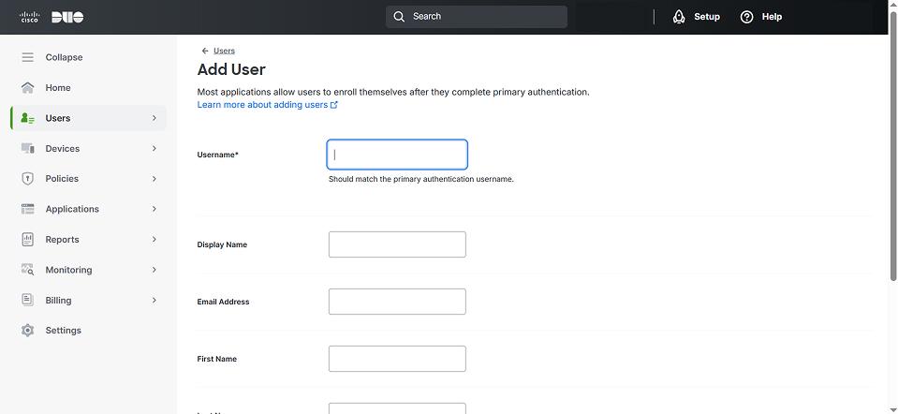Click the Add User heading
898x414 pixels.
(x=231, y=70)
